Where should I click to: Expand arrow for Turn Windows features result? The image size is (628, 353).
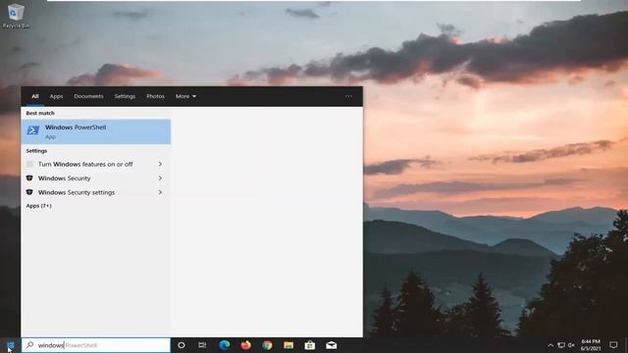160,164
